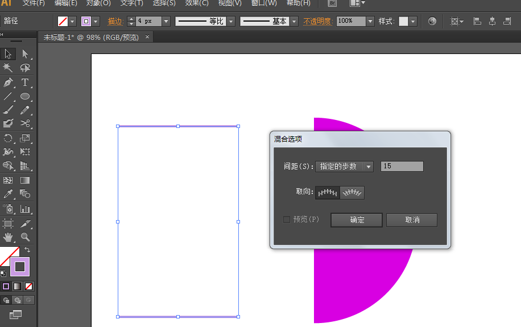Choose align-to-path orientation in blend dialog
The height and width of the screenshot is (327, 521).
coord(352,192)
